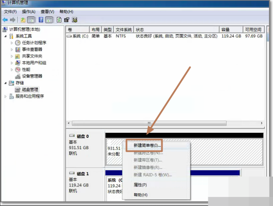Toggle the show/hide action pane icon
Viewport: 273px width, 206px height.
[49, 20]
